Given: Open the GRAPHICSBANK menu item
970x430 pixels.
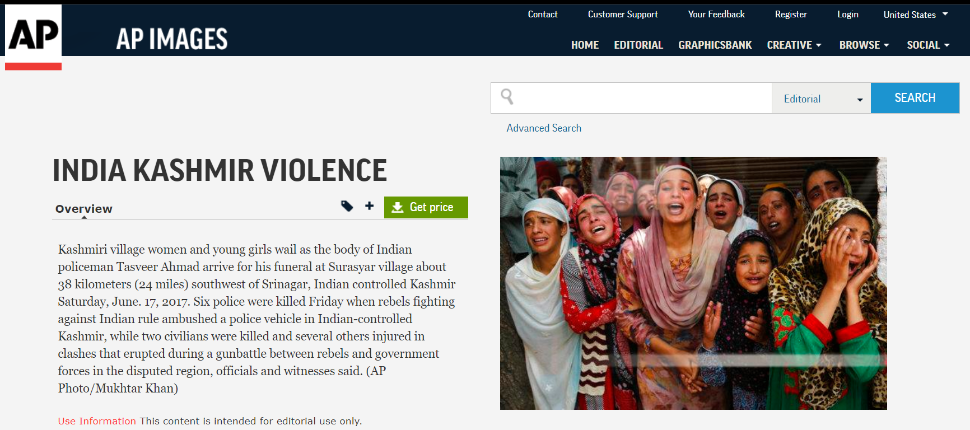Looking at the screenshot, I should [x=715, y=45].
